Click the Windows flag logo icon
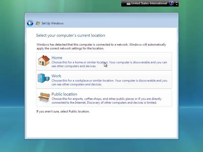Viewport: 203px width, 152px height. click(38, 23)
